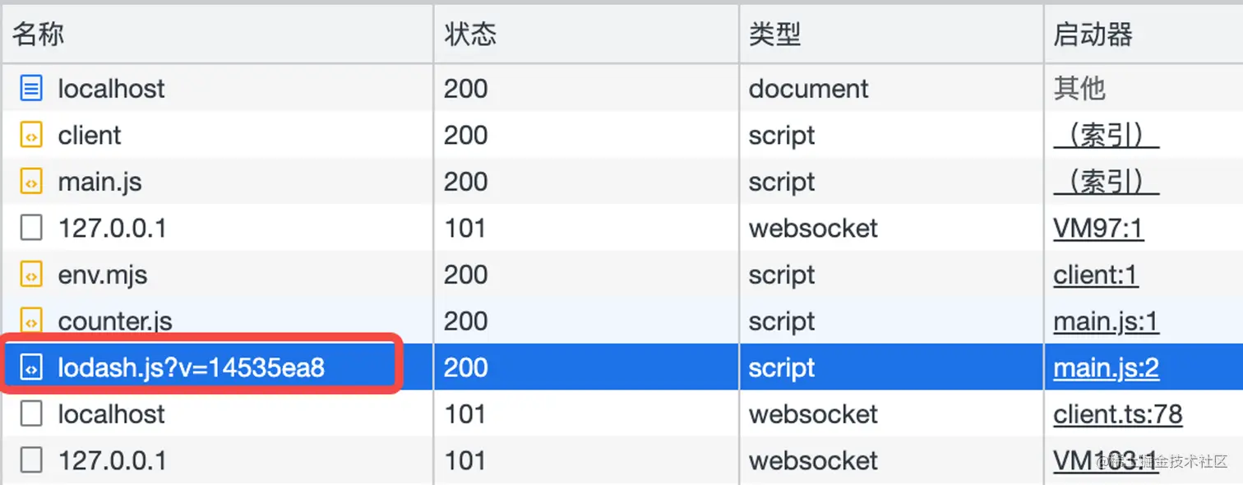Open the main.js:1 initiator link
Viewport: 1243px width, 485px height.
[1107, 321]
